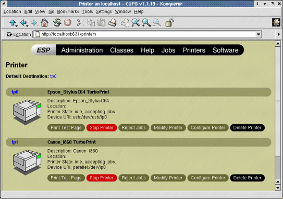
Task: Reload the page with the Reload icon
Action: 57,23
